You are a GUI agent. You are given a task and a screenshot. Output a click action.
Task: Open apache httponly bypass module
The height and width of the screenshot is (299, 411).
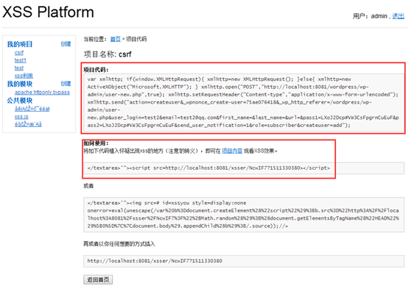(42, 93)
